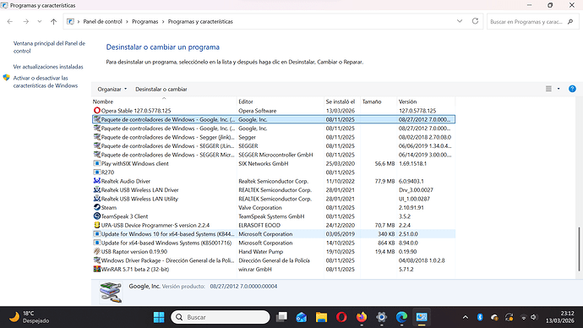Launch Firefox from the taskbar
583x328 pixels.
pos(362,317)
